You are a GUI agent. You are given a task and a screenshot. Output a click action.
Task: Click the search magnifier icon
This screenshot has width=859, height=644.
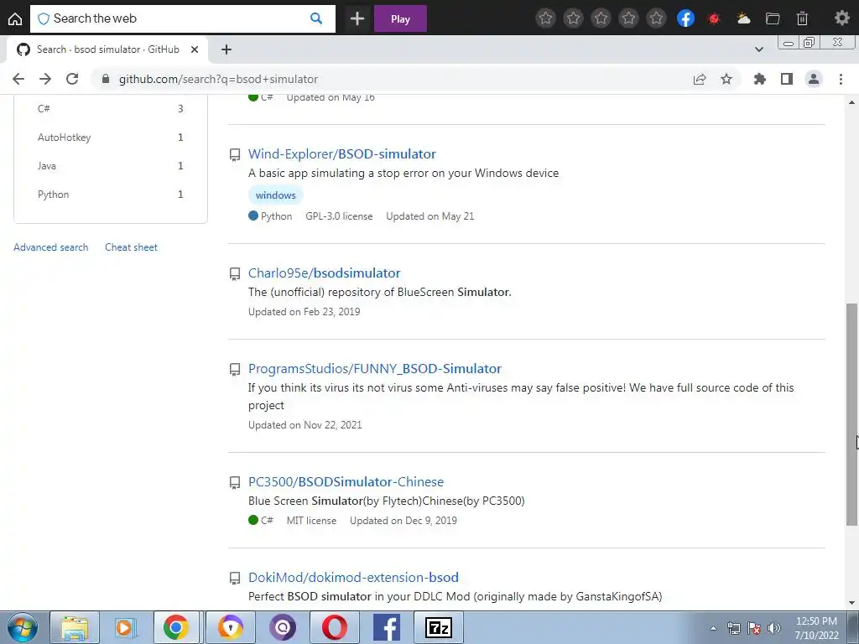(x=316, y=18)
